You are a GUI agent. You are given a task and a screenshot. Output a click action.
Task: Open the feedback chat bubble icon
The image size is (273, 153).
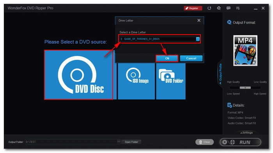coord(229,8)
